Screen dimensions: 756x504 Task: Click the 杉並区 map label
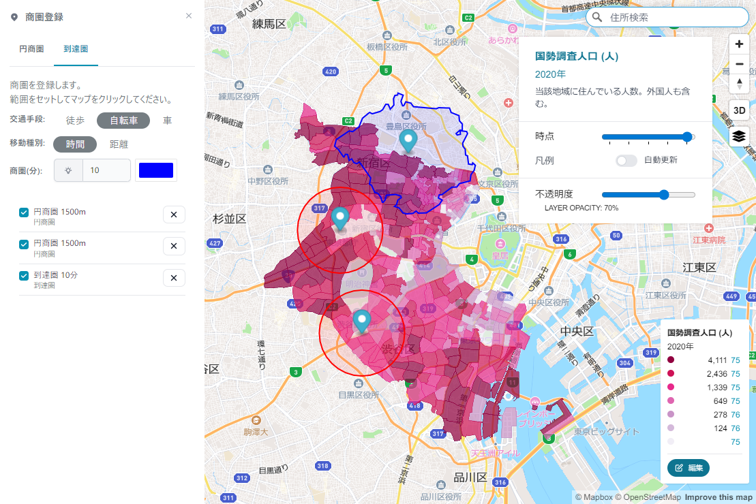coord(230,219)
